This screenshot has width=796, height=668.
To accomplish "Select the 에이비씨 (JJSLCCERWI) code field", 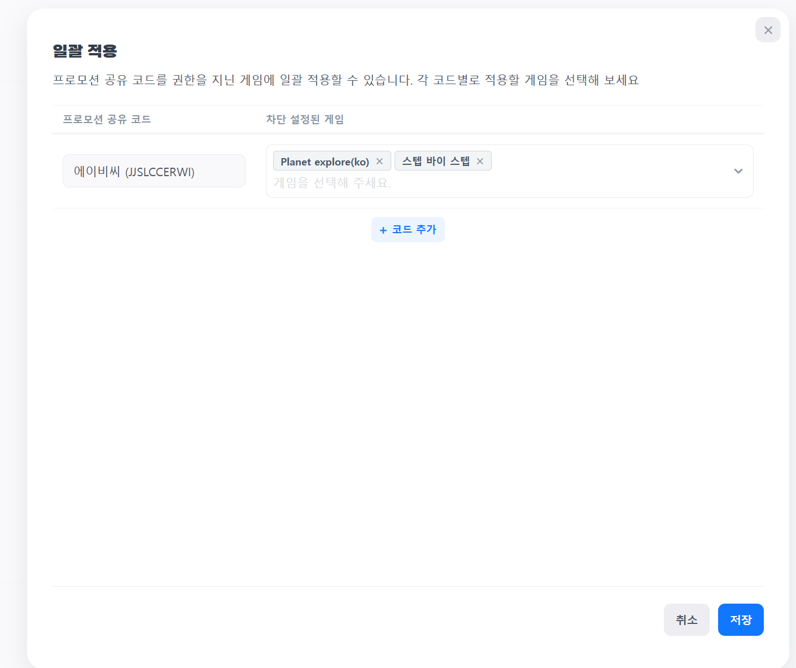I will coord(154,171).
